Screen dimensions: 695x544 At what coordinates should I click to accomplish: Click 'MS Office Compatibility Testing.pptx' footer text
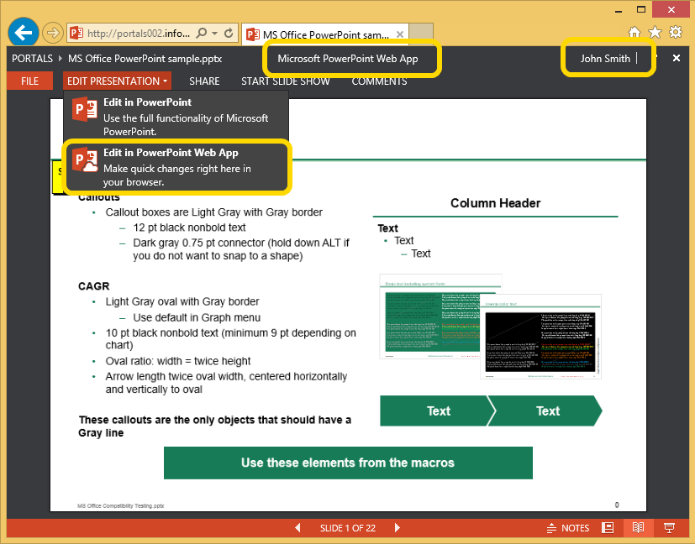(120, 505)
